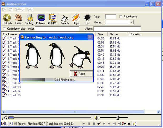The image size is (163, 128).
Task: Click the 43.84 Mb filesize value
Action: [x=115, y=38]
